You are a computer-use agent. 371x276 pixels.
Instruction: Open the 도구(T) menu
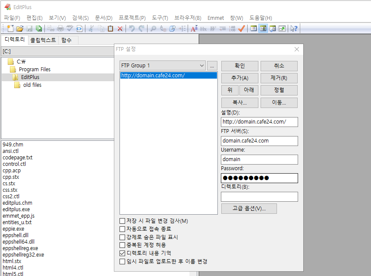[x=160, y=18]
